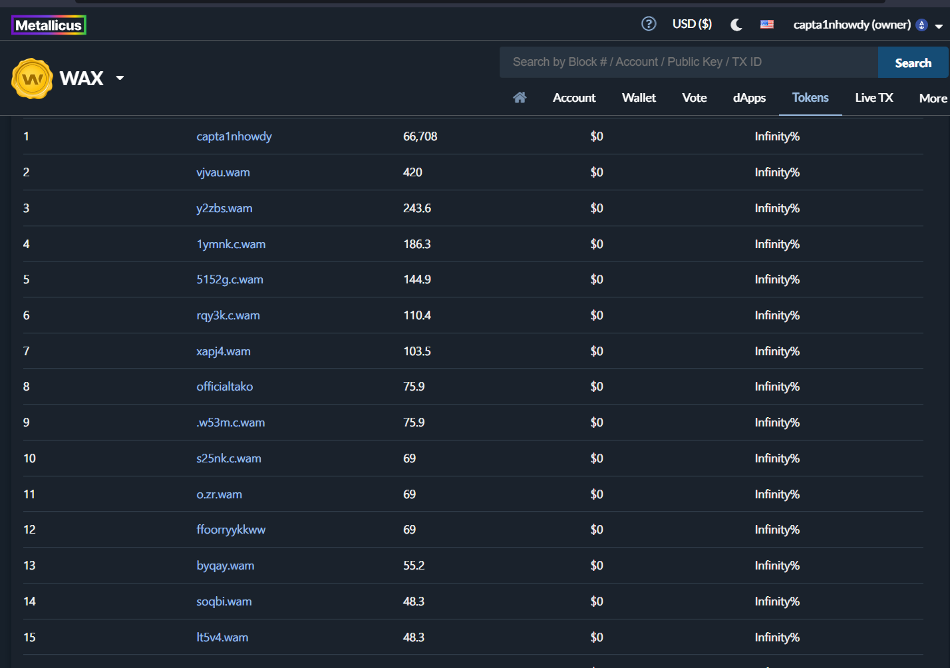950x668 pixels.
Task: Select the rank number 15 cell
Action: [x=29, y=637]
